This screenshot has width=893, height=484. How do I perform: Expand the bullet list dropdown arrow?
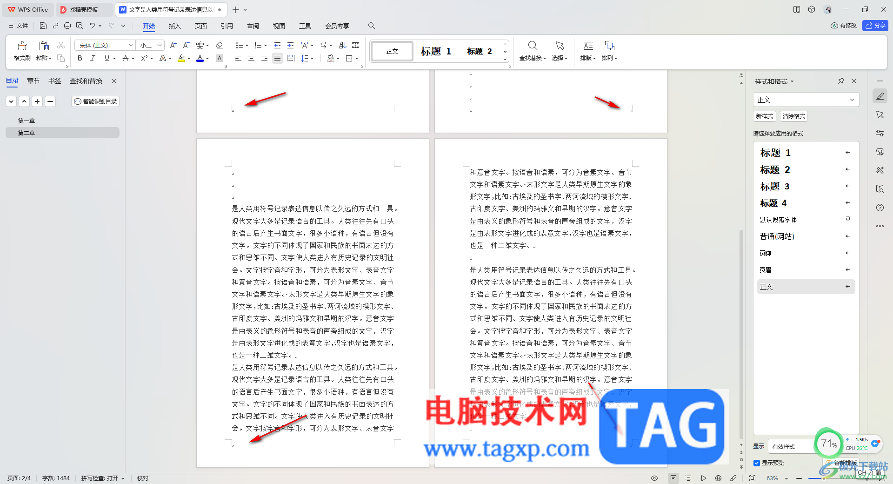(247, 46)
